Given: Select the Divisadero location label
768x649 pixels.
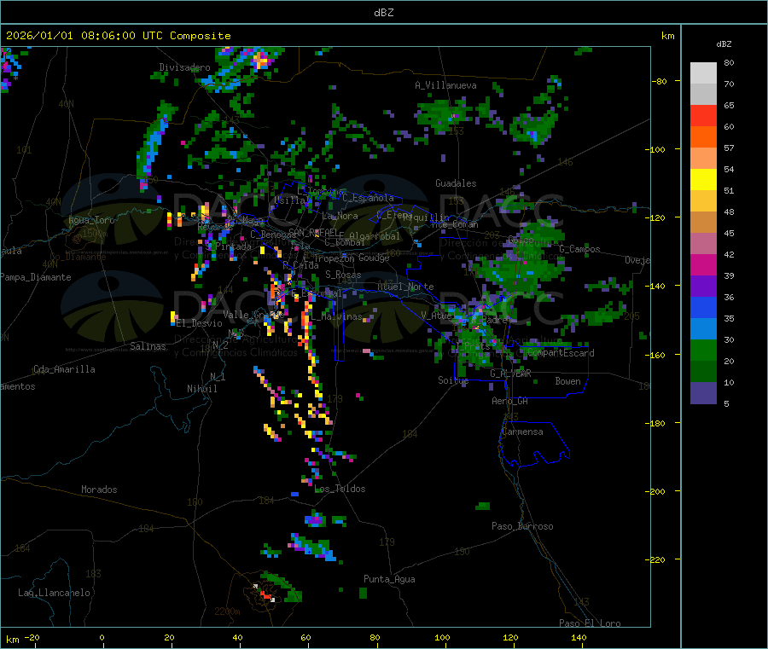Looking at the screenshot, I should click(184, 67).
